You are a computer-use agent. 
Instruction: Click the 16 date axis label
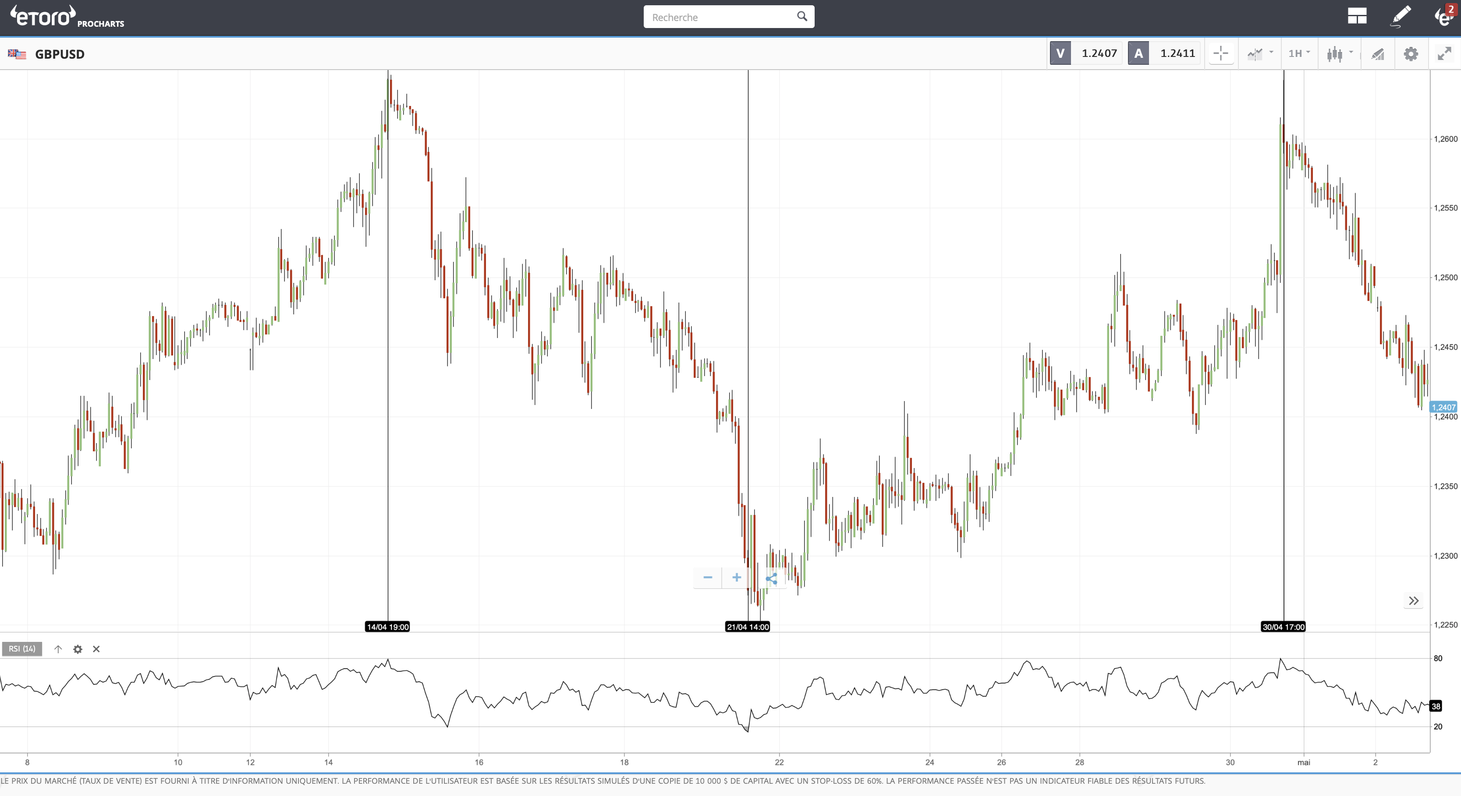479,762
